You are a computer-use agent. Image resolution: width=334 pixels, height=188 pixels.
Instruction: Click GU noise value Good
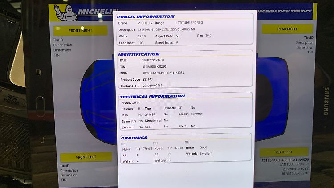[x=203, y=147]
